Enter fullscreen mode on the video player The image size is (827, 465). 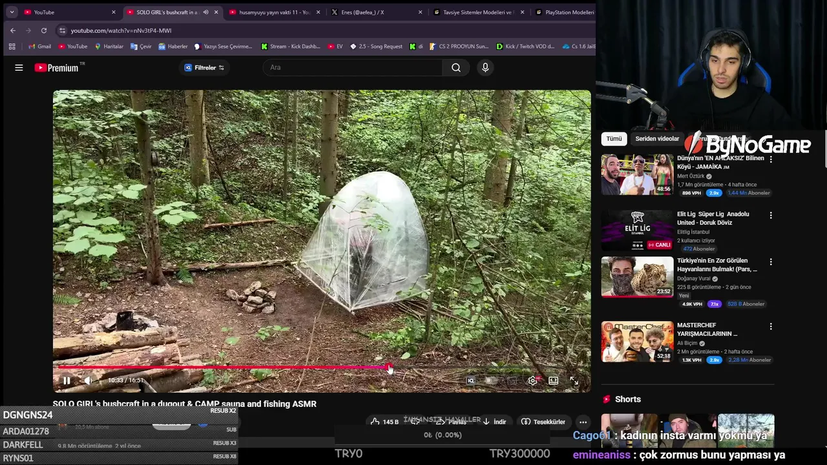click(574, 380)
